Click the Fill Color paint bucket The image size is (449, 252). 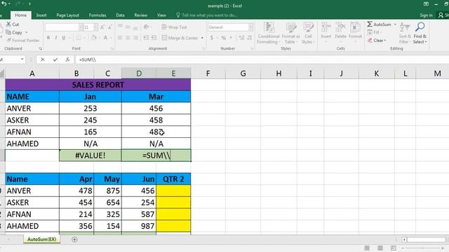click(93, 38)
